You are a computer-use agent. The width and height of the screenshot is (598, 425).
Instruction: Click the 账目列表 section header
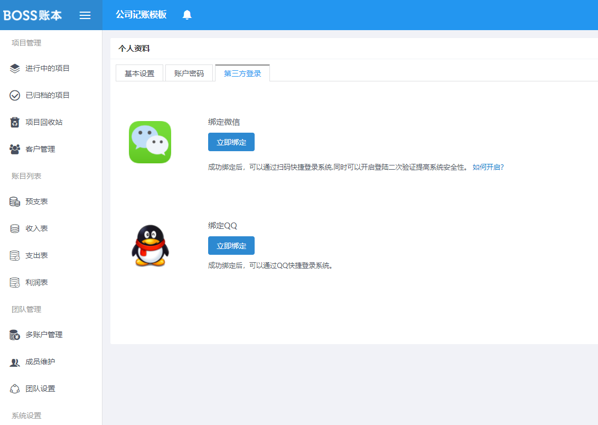[26, 176]
